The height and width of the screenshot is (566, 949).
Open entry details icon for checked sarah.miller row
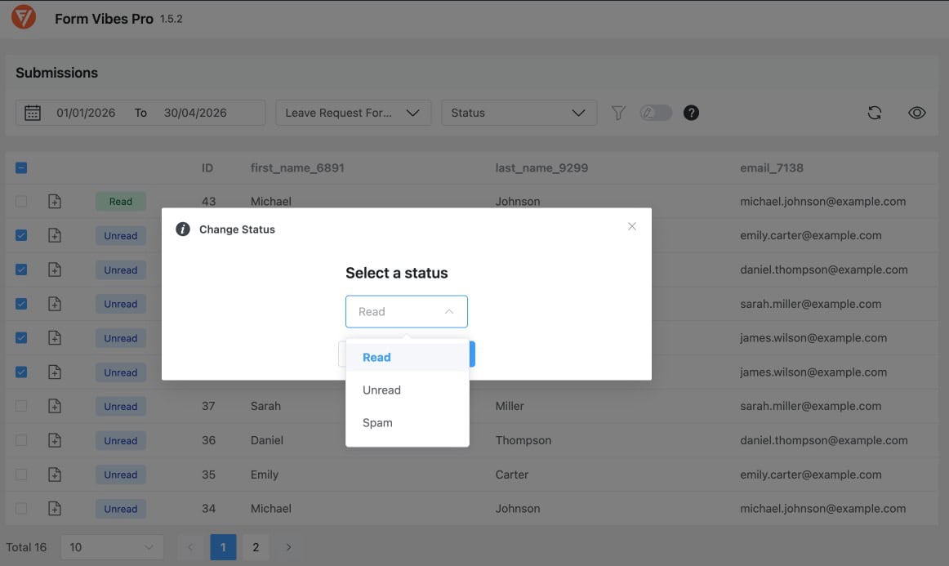coord(55,304)
